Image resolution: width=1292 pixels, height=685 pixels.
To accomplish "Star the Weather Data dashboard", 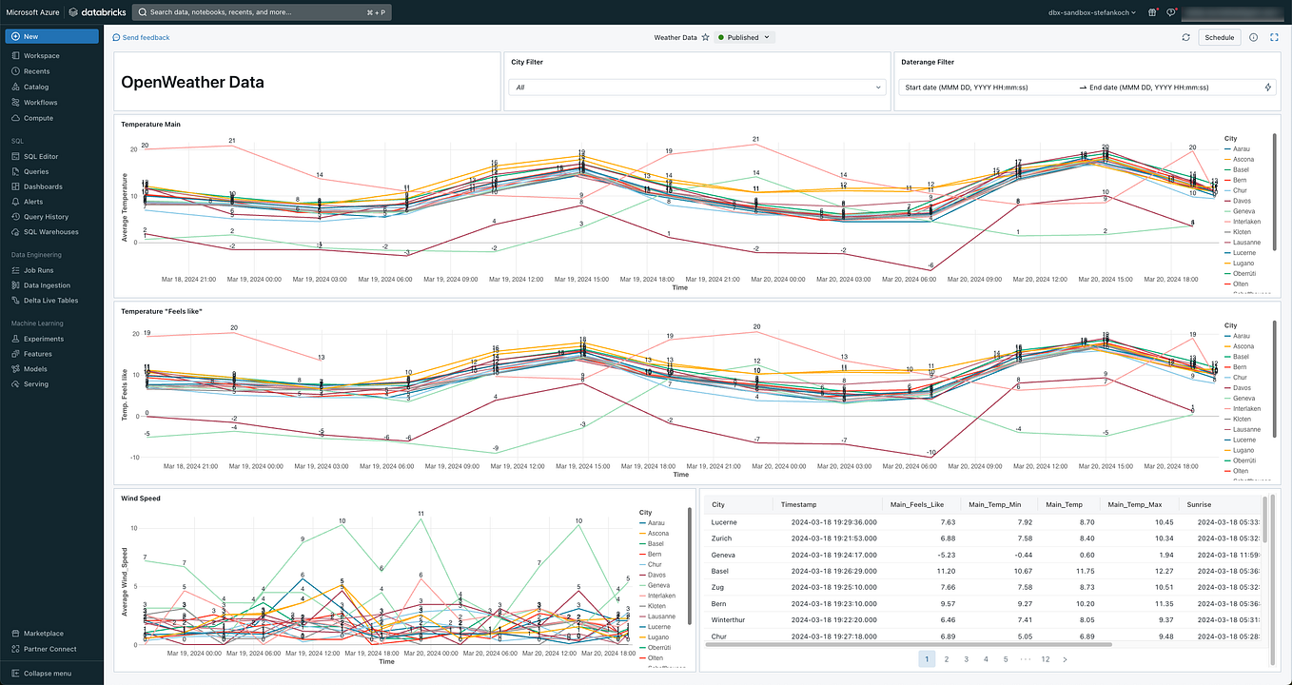I will point(707,37).
